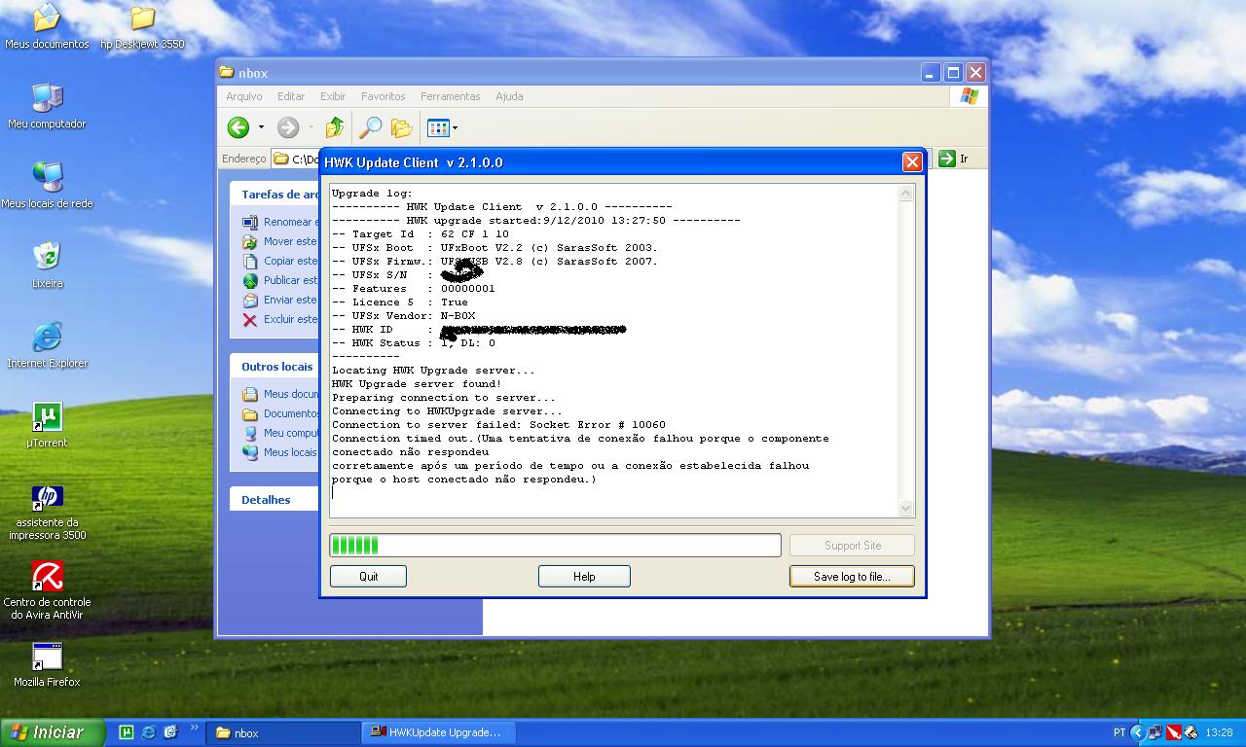Open the Editar menu
Screen dimensions: 1246x747
point(291,96)
